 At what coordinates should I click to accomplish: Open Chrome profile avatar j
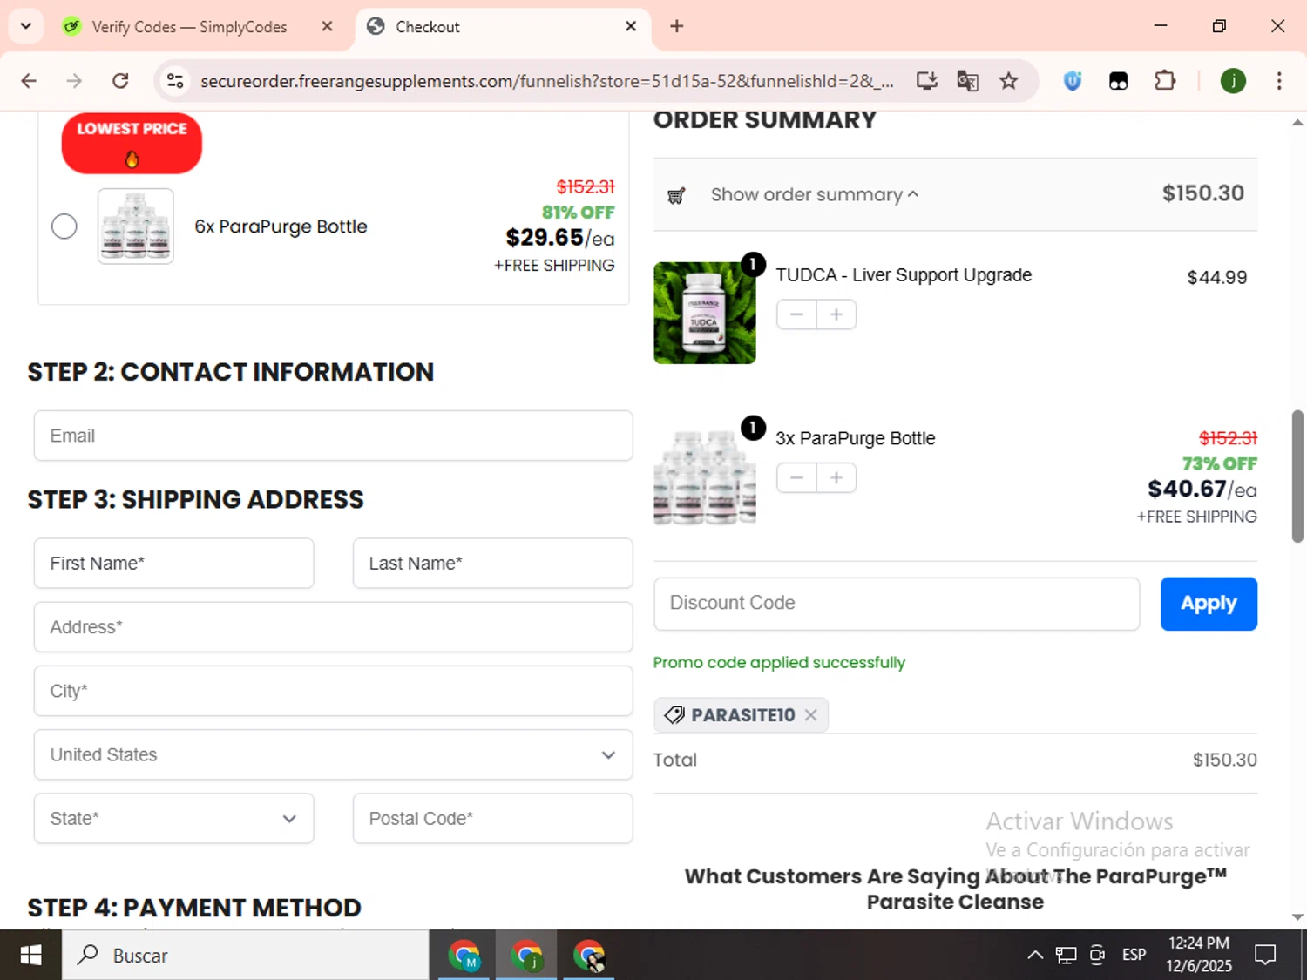pos(1233,81)
